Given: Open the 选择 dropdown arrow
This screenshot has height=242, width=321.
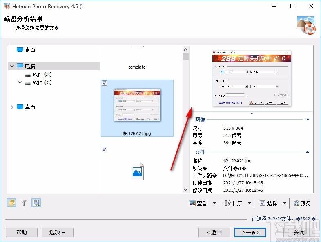Looking at the screenshot, I should [285, 203].
